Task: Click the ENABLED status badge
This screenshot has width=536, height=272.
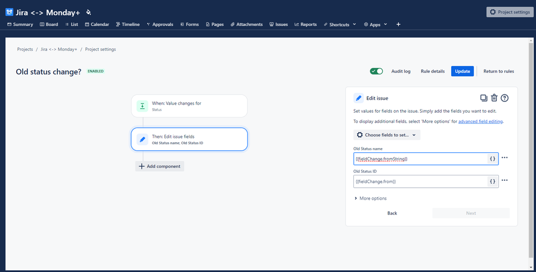Action: coord(96,71)
